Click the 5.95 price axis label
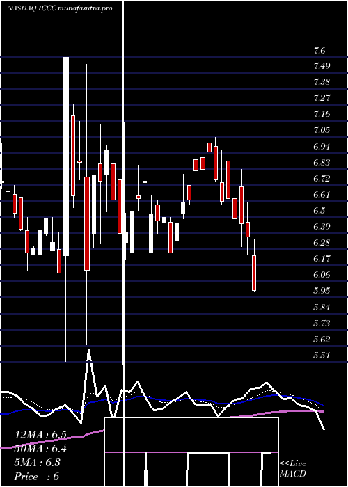Image resolution: width=348 pixels, height=487 pixels. pos(322,290)
